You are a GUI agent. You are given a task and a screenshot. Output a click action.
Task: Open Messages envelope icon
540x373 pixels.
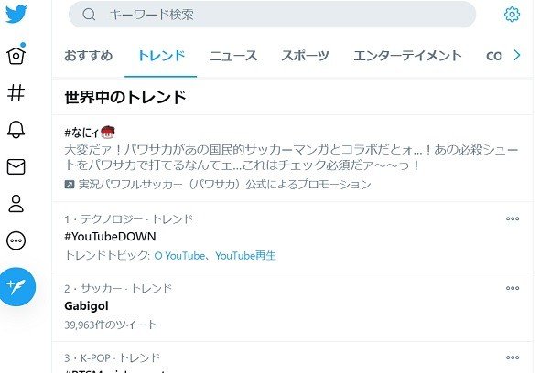16,167
